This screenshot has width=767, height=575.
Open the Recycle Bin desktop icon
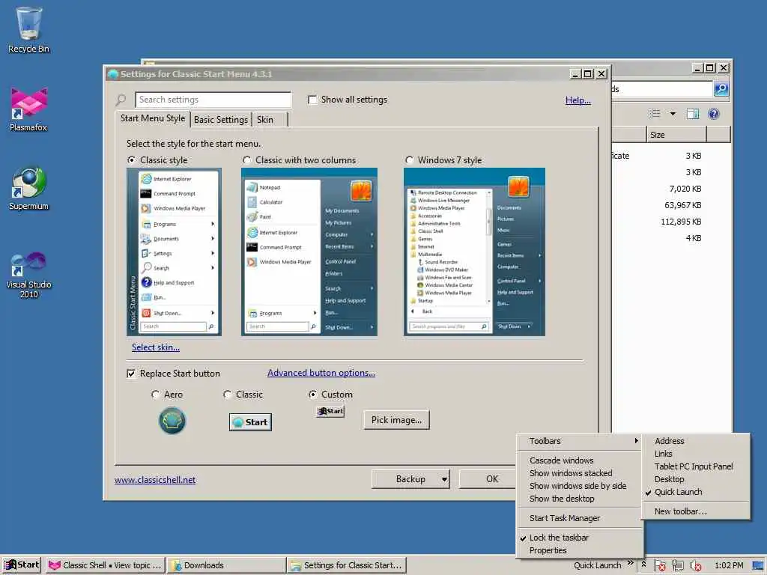29,29
